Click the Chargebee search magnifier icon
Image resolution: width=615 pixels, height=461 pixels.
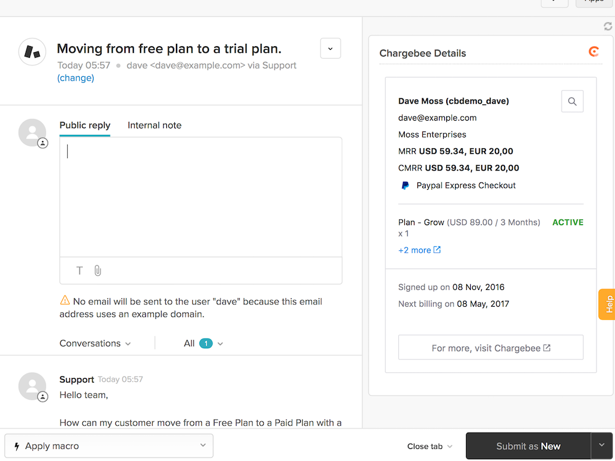coord(572,101)
